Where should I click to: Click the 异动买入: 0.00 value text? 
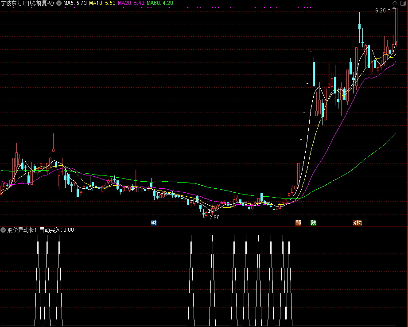56,230
